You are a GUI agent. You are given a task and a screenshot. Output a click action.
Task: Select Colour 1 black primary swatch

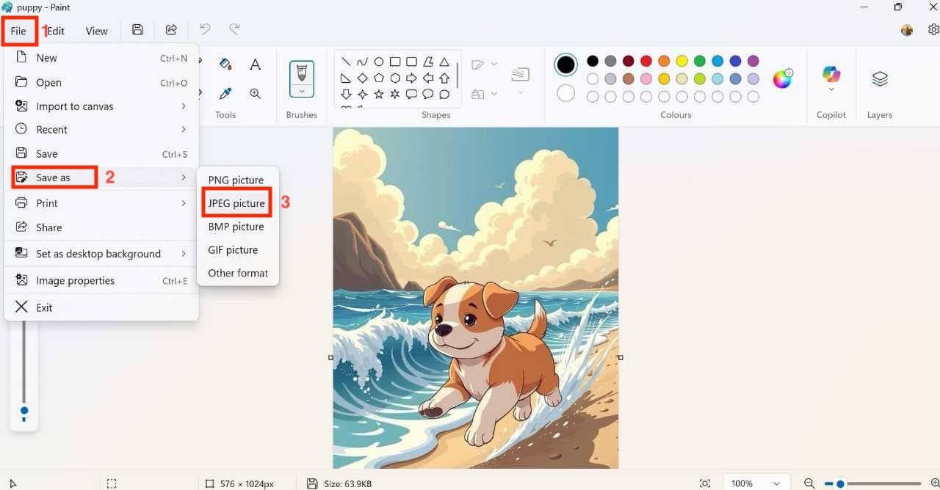pyautogui.click(x=565, y=65)
